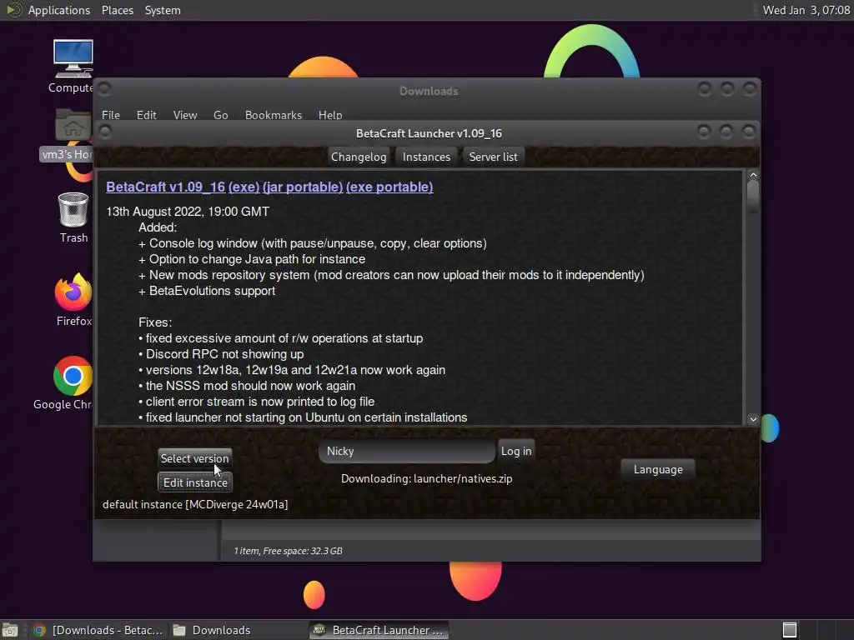Open the Language button
The image size is (854, 640).
(658, 470)
